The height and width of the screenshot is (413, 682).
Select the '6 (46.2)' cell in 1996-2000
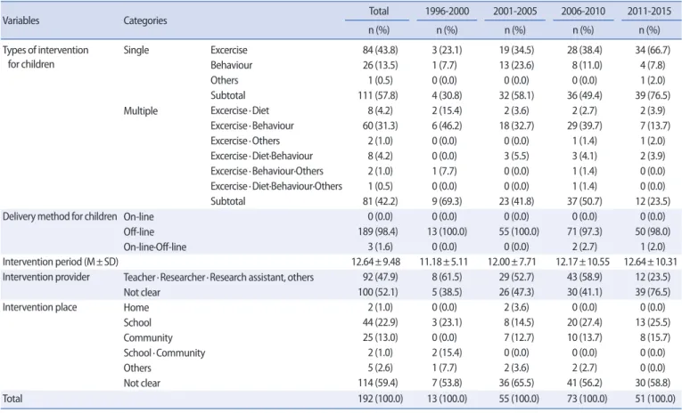pos(447,126)
